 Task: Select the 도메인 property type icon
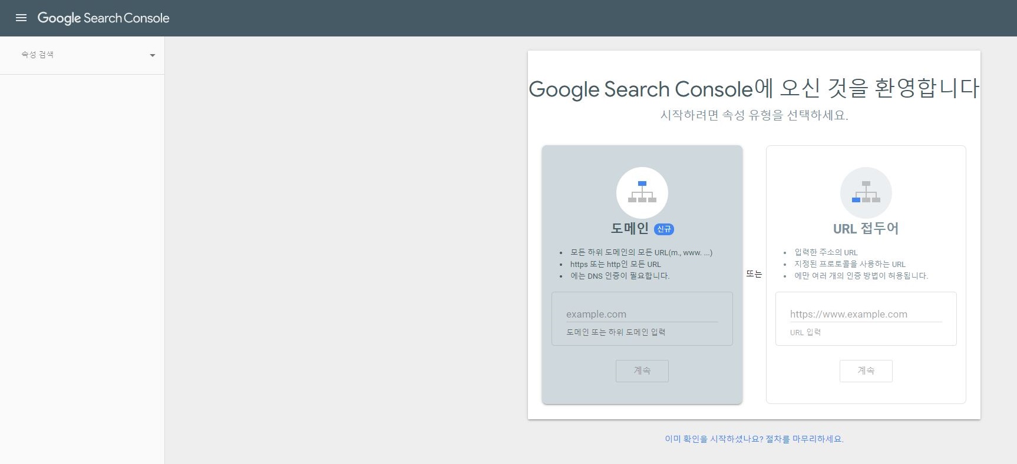pyautogui.click(x=642, y=193)
